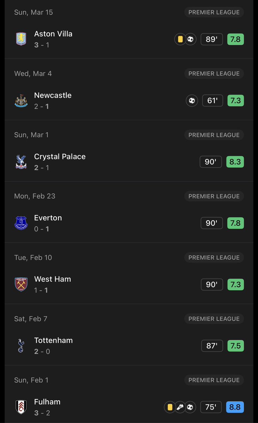Click the Aston Villa club crest
This screenshot has width=258, height=423.
pyautogui.click(x=21, y=39)
